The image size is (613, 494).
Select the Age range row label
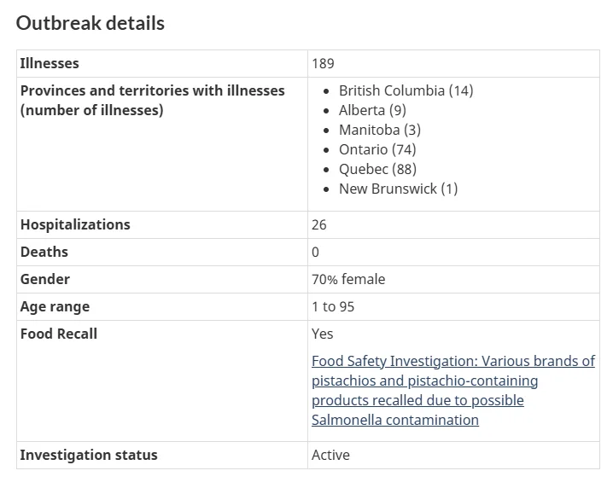tap(55, 307)
